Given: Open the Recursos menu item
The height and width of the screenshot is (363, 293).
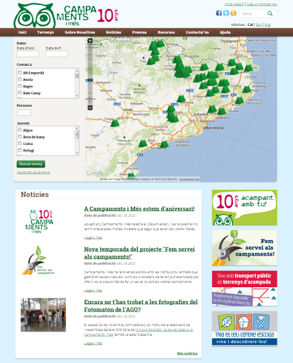Looking at the screenshot, I should [x=167, y=33].
